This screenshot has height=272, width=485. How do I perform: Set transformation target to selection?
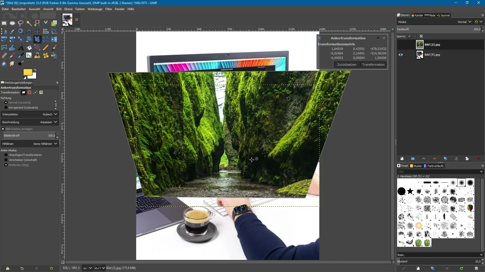point(30,92)
